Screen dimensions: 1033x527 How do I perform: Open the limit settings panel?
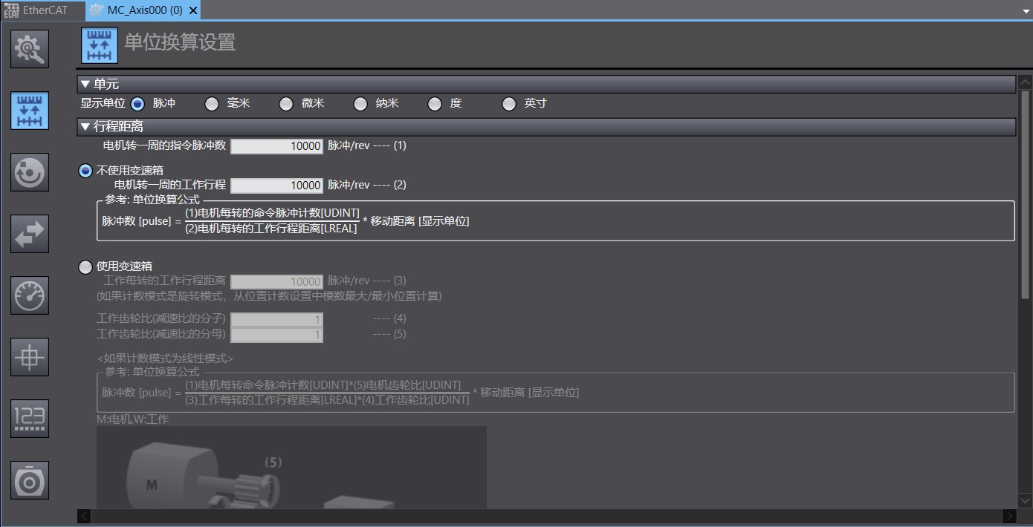[30, 295]
